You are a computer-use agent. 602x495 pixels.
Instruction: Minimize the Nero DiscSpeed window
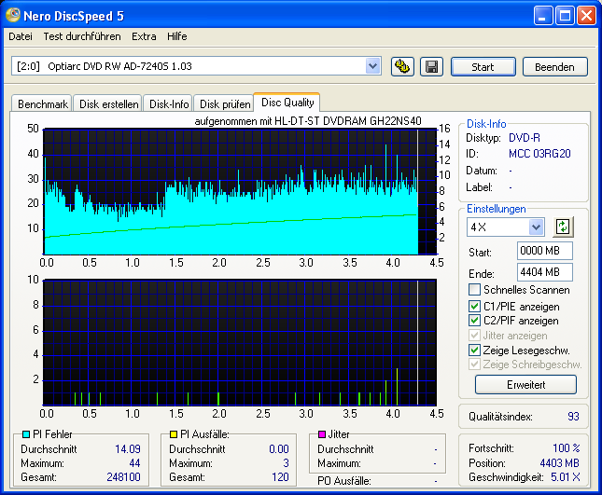[x=542, y=16]
